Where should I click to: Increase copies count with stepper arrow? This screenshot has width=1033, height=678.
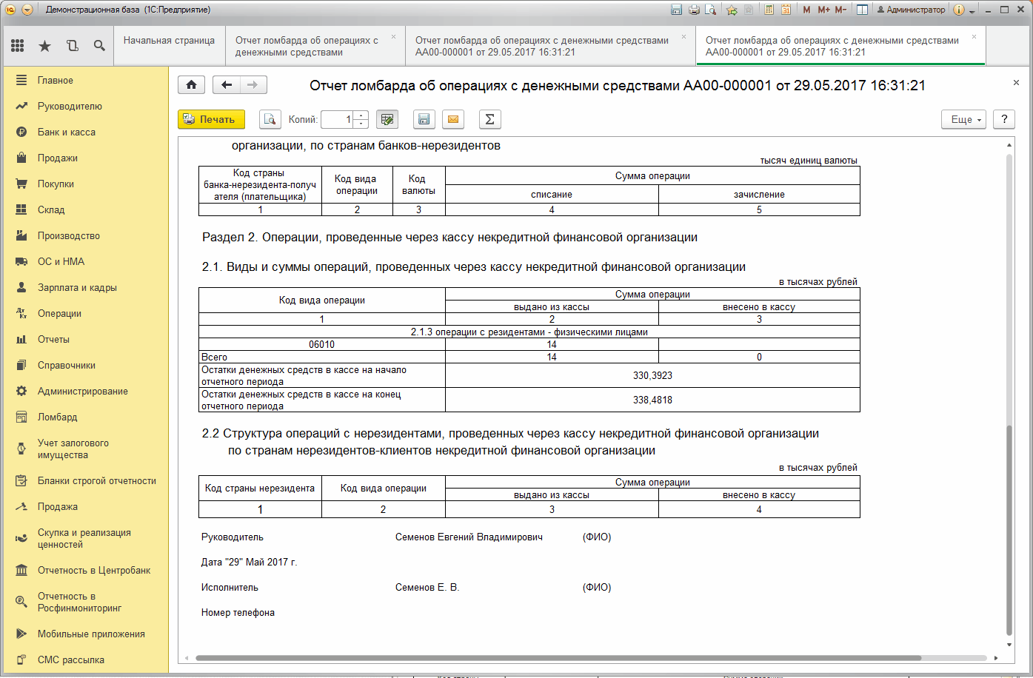coord(361,115)
